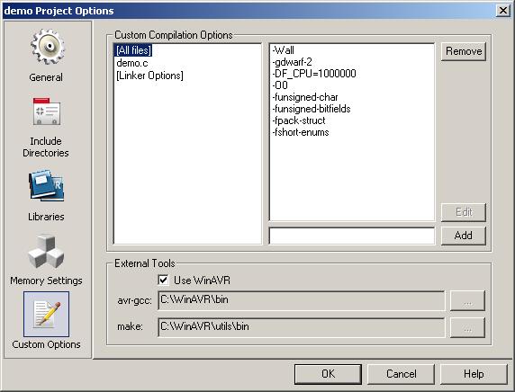Open the Help button
The width and height of the screenshot is (515, 392).
[474, 374]
